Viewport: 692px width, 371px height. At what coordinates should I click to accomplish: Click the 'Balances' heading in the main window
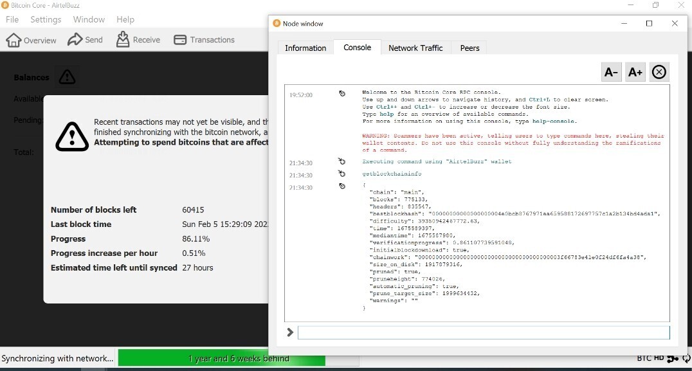click(32, 77)
